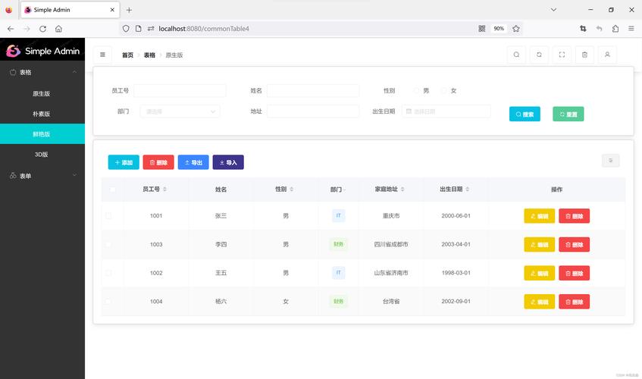
Task: Click the browser address bar URL
Action: point(204,29)
